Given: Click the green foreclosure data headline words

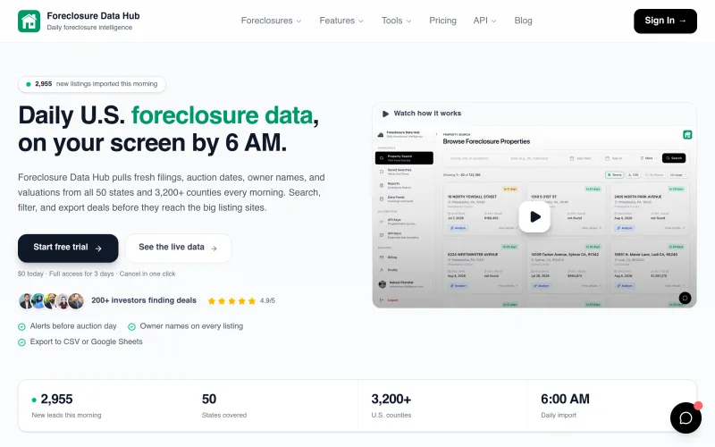Looking at the screenshot, I should pos(222,115).
